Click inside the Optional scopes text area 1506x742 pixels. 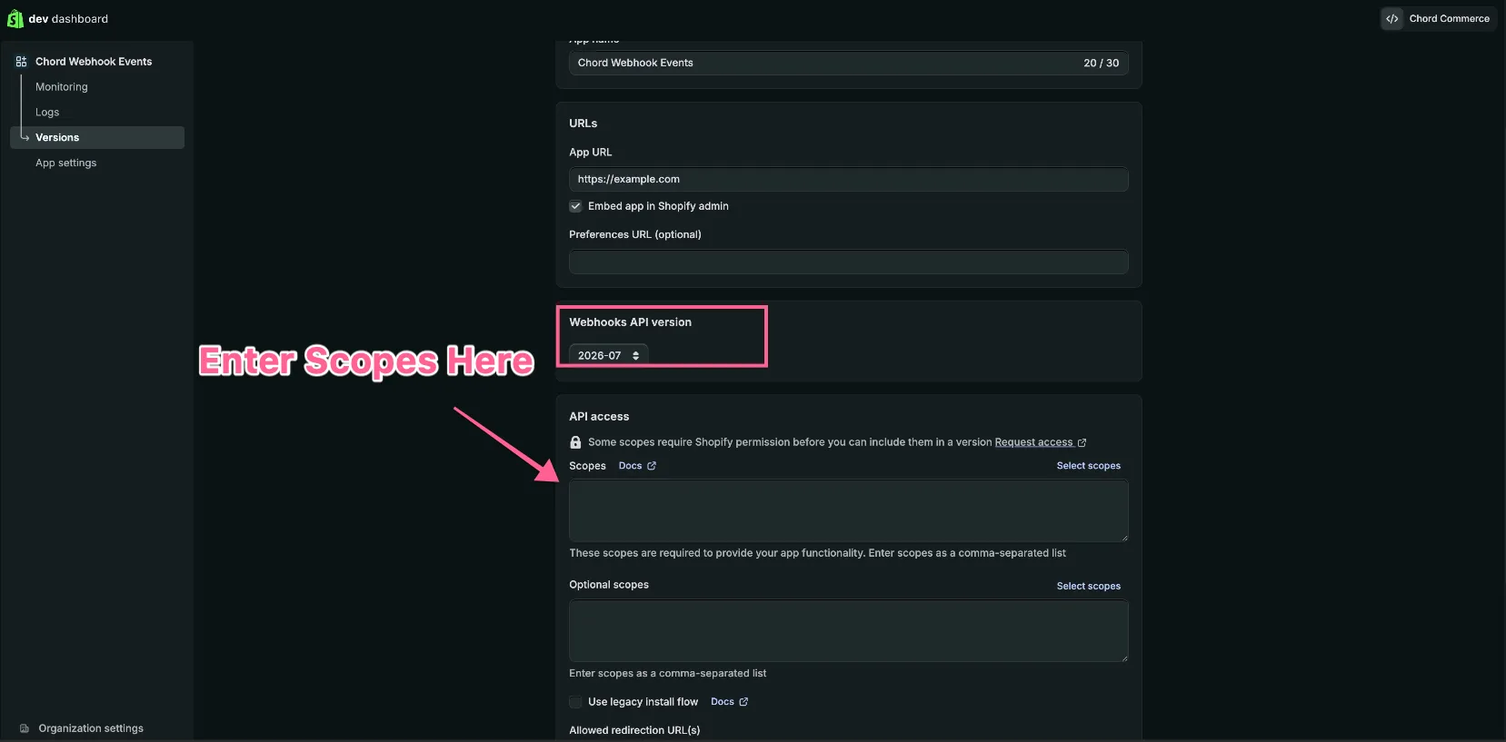pos(849,630)
